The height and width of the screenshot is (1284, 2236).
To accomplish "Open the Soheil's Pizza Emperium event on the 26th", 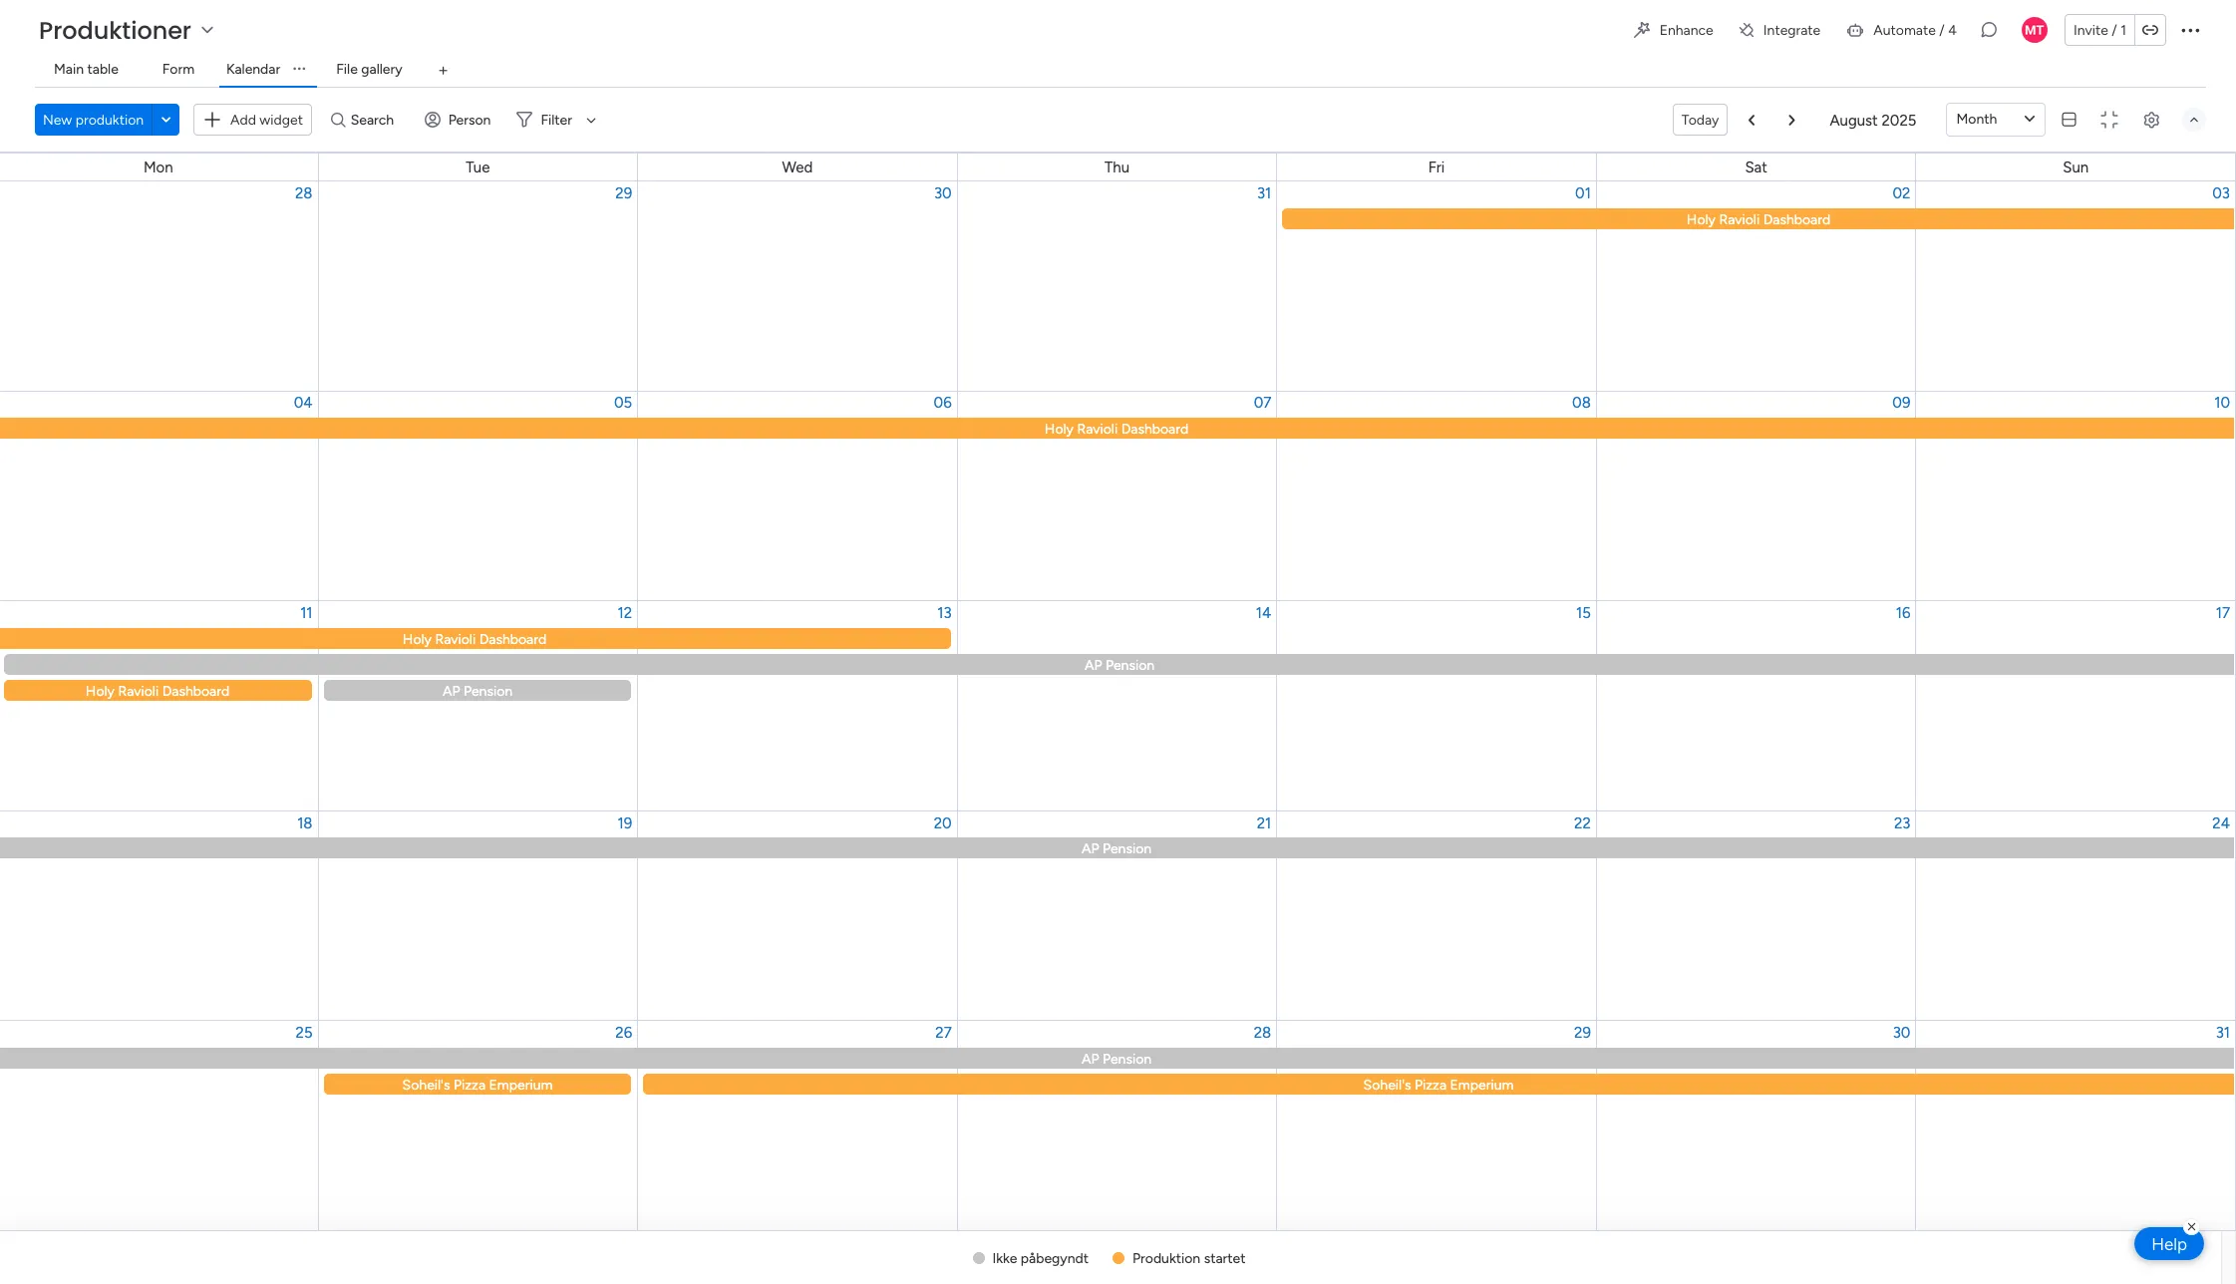I will click(477, 1085).
